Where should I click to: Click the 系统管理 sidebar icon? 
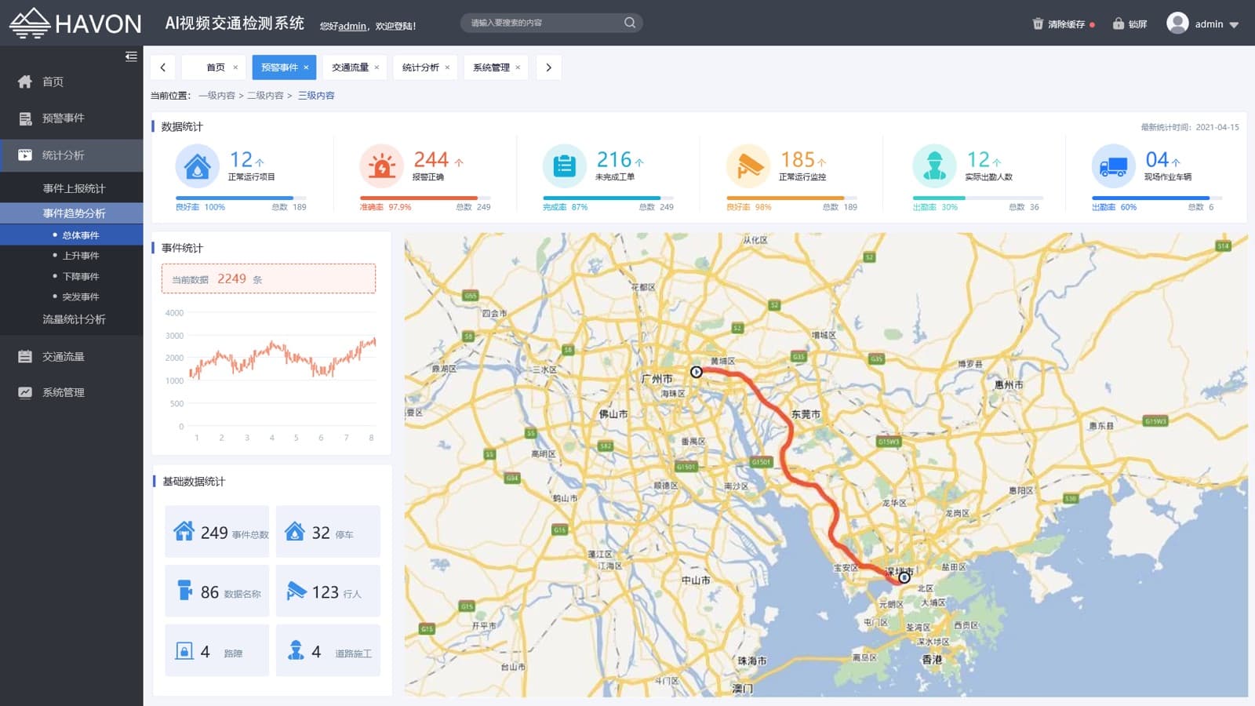25,392
